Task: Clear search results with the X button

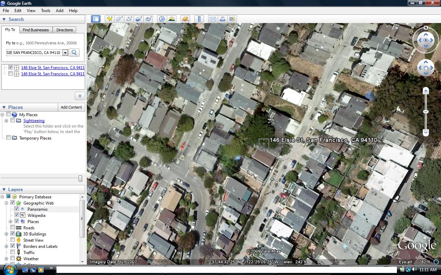Action: 80,96
